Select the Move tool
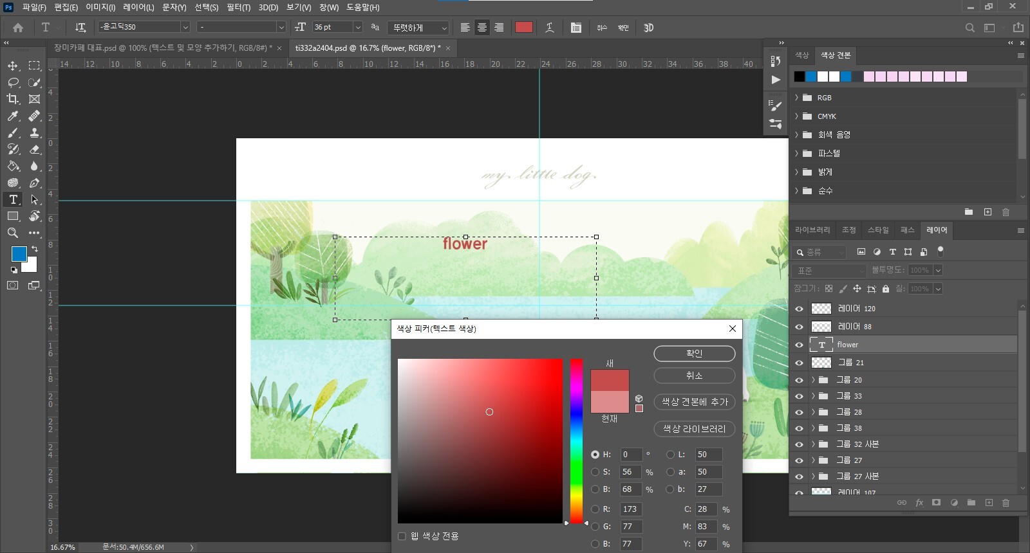 pos(13,66)
